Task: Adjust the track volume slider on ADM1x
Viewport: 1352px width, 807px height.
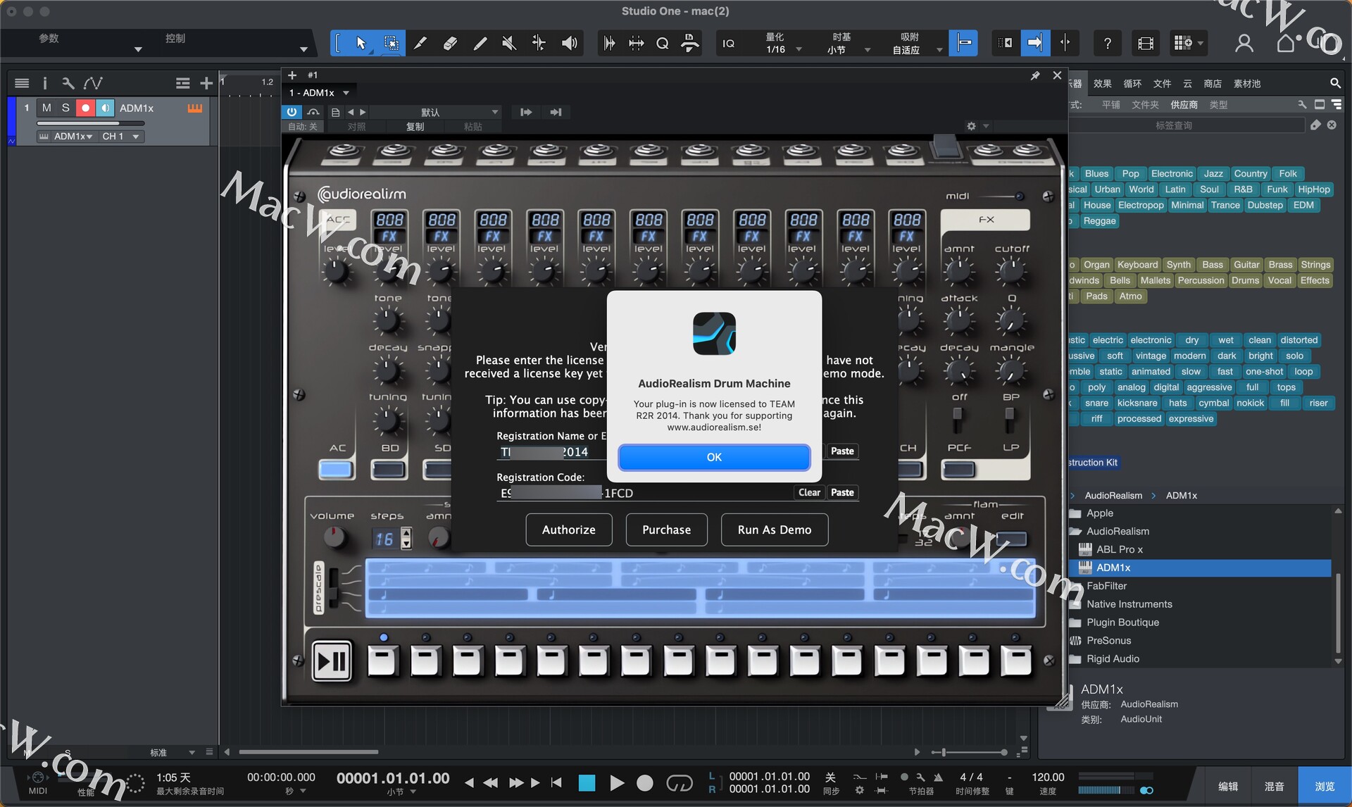Action: tap(90, 123)
